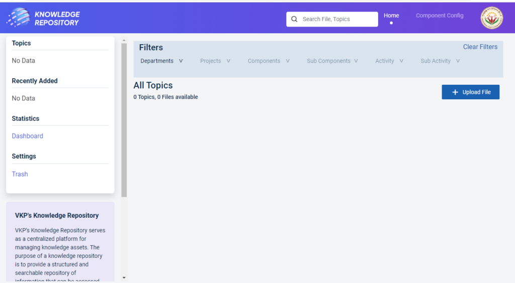This screenshot has width=515, height=283.
Task: Click the Clear Filters link
Action: pyautogui.click(x=480, y=47)
